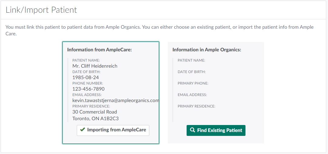This screenshot has width=328, height=154.
Task: Click the magnifier icon on Find Existing Patient
Action: coord(192,130)
